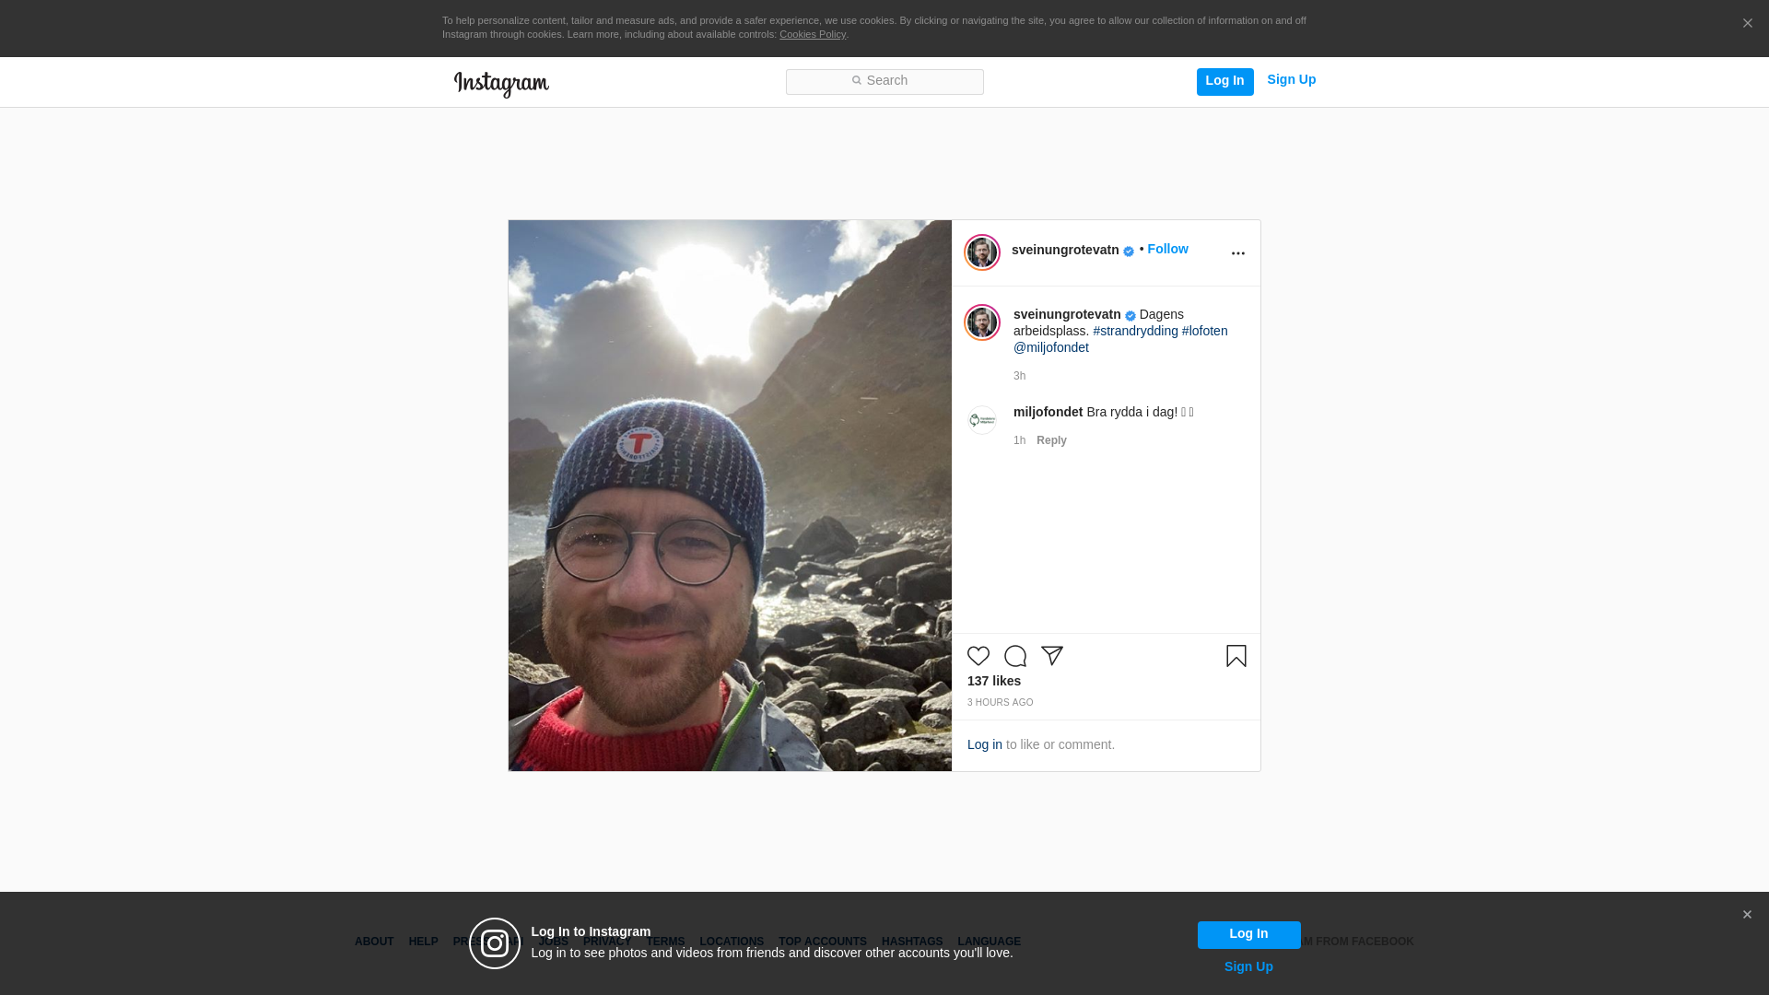The width and height of the screenshot is (1769, 995).
Task: Click the blue Log In header button
Action: (1224, 81)
